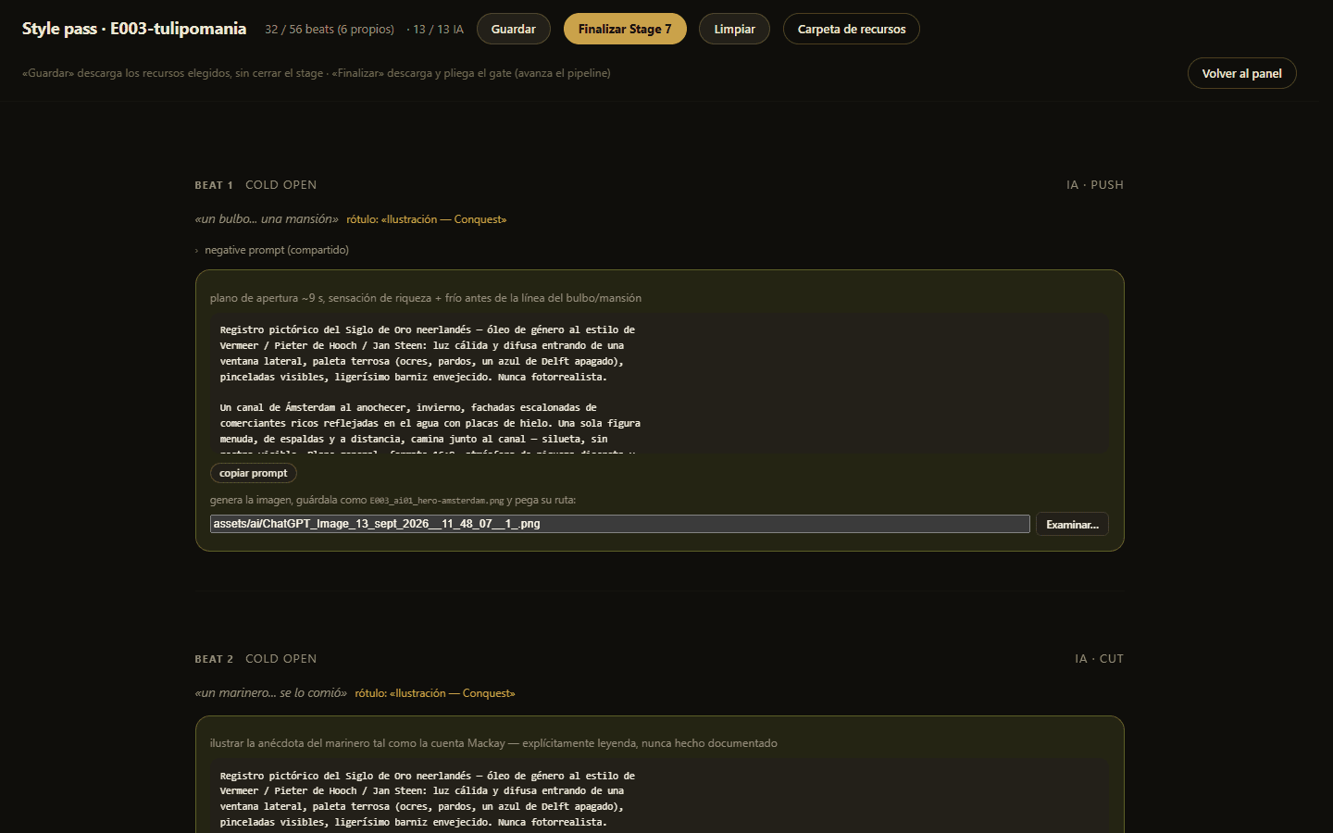Image resolution: width=1333 pixels, height=833 pixels.
Task: Click the «IA · CUT» label
Action: pos(1100,659)
